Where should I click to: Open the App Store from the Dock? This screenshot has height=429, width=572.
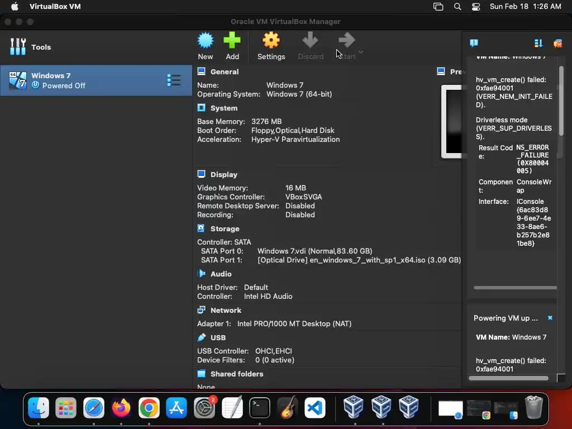pyautogui.click(x=177, y=408)
